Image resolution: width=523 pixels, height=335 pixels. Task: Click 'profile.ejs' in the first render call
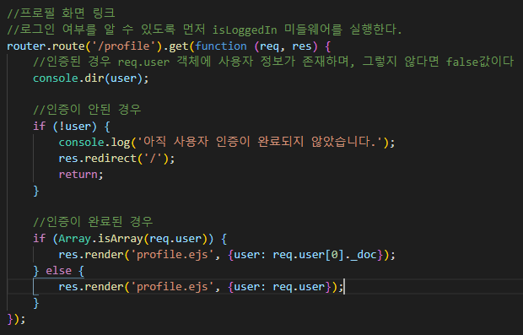pyautogui.click(x=172, y=255)
